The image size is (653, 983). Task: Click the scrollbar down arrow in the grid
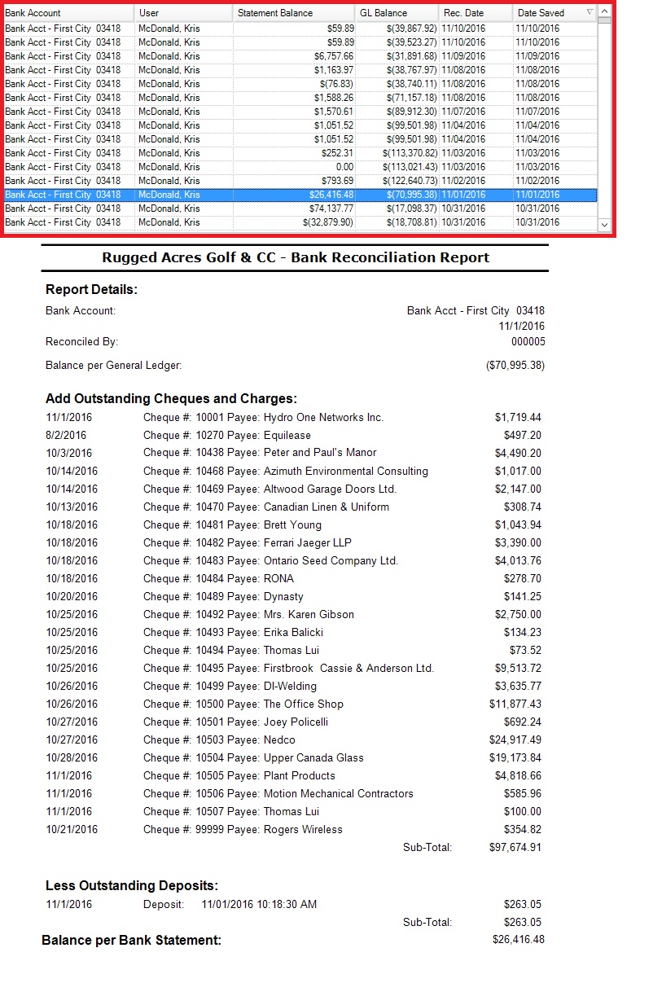coord(604,224)
